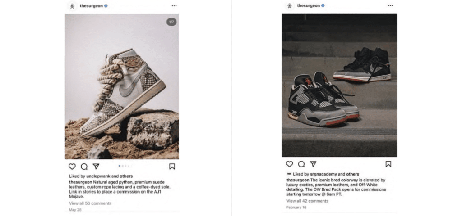Bookmark the python sneaker post
462x221 pixels.
pyautogui.click(x=172, y=167)
